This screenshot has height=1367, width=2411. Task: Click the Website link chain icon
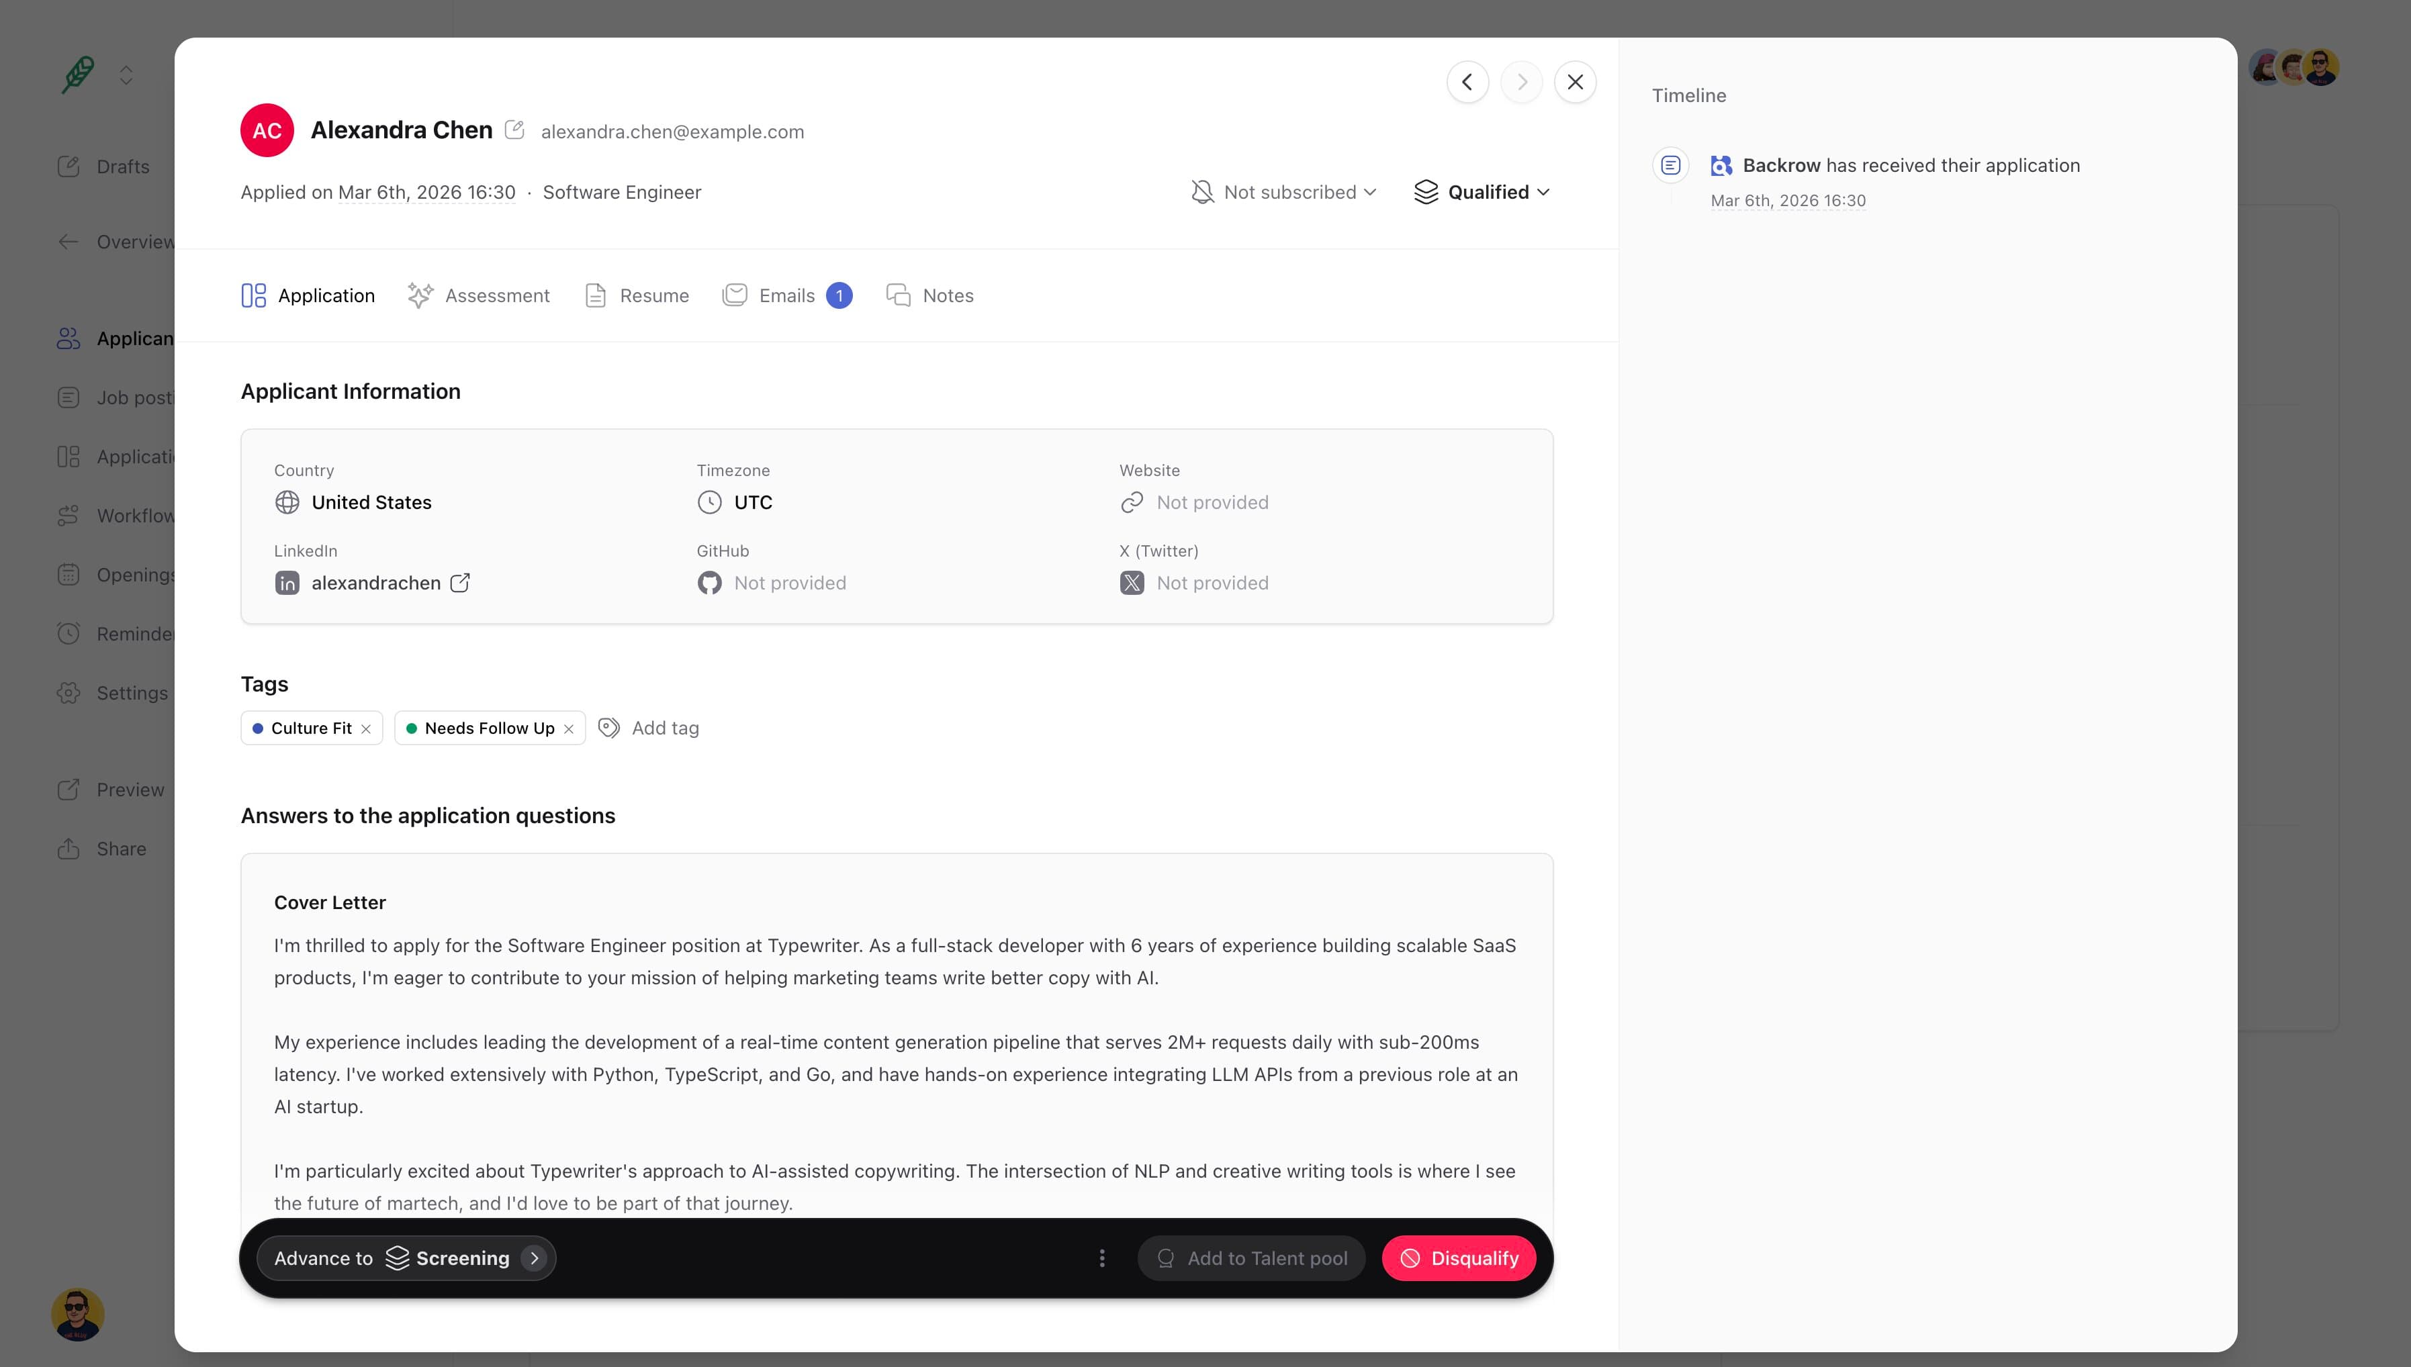[x=1132, y=502]
